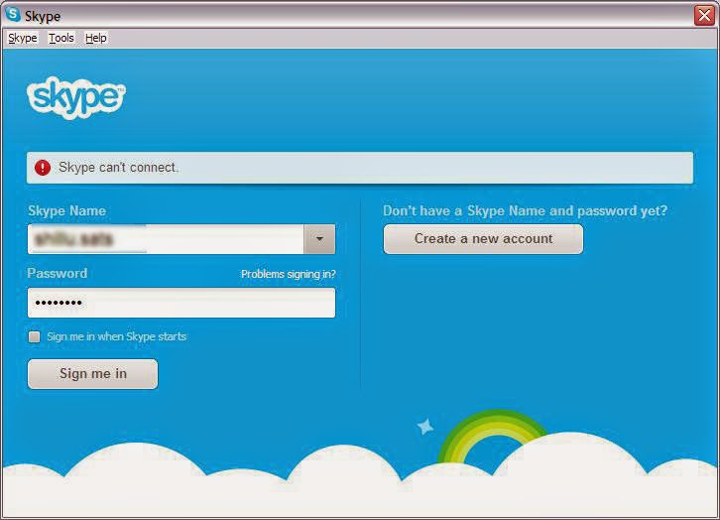Click the red error icon in the alert bar
This screenshot has height=520, width=720.
[43, 168]
